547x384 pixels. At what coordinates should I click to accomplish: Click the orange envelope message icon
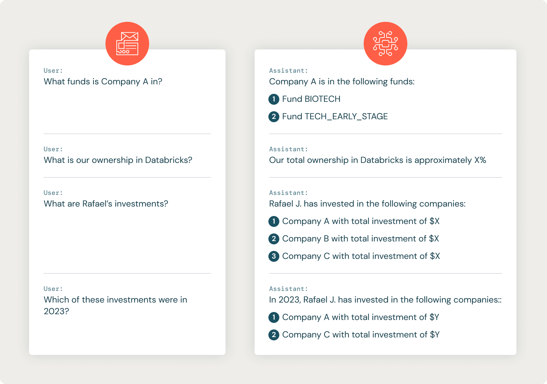tap(127, 44)
